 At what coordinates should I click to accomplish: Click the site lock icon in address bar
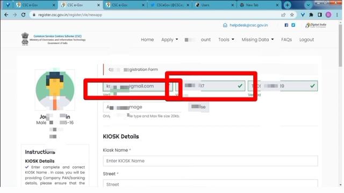pos(34,15)
